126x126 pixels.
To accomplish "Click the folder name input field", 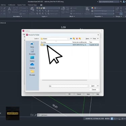I will point(69,86).
